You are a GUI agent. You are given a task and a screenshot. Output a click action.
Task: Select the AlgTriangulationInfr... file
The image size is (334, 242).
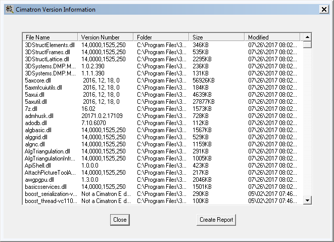[50, 158]
